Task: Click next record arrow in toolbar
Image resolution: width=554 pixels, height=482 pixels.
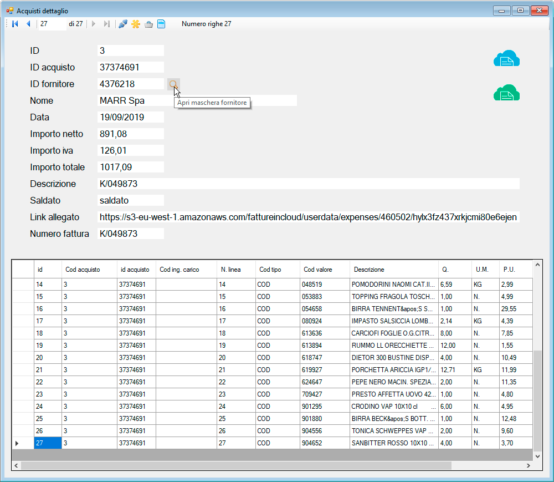Action: click(x=93, y=24)
